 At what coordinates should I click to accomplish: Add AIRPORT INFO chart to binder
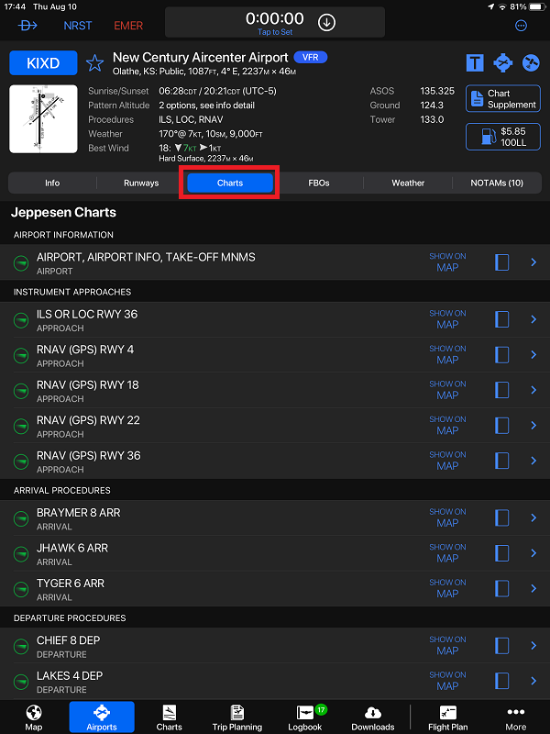pyautogui.click(x=501, y=262)
